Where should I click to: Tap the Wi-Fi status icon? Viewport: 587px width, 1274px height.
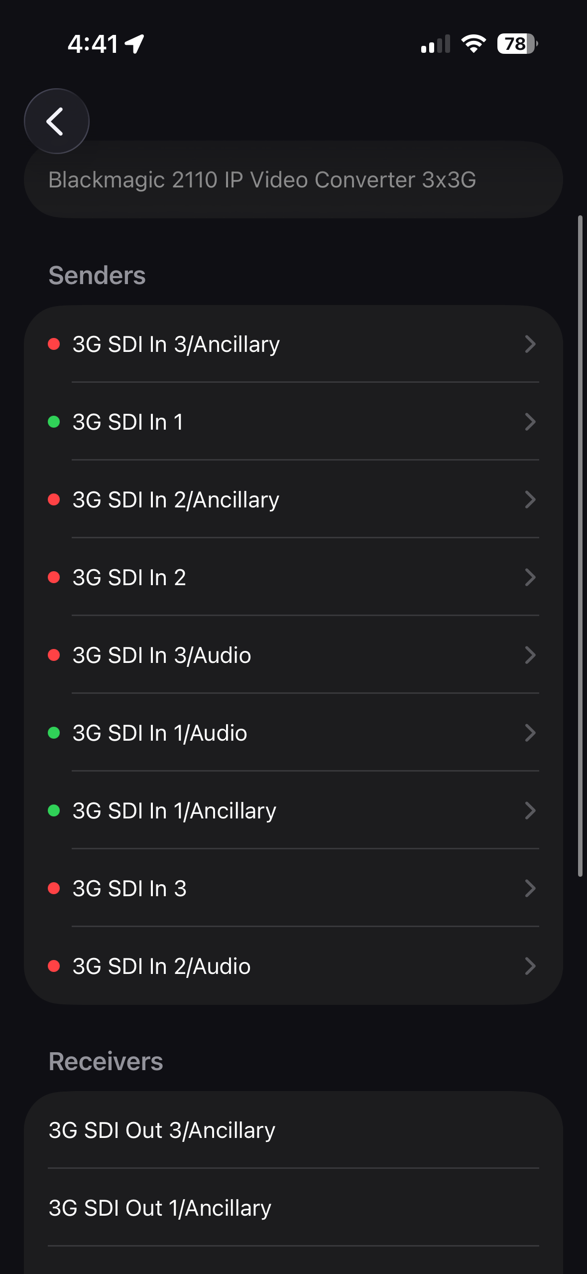point(473,44)
